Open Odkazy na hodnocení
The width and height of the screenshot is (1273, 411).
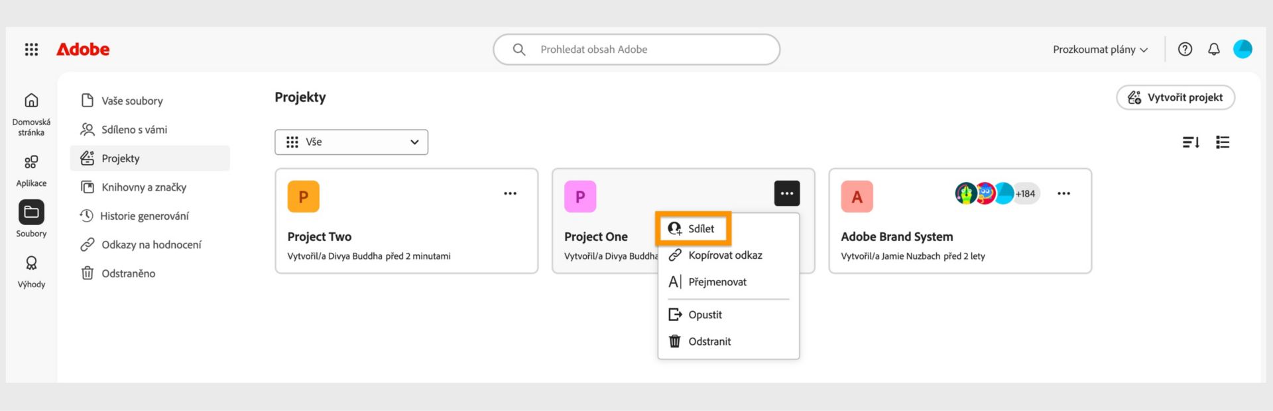click(x=150, y=245)
